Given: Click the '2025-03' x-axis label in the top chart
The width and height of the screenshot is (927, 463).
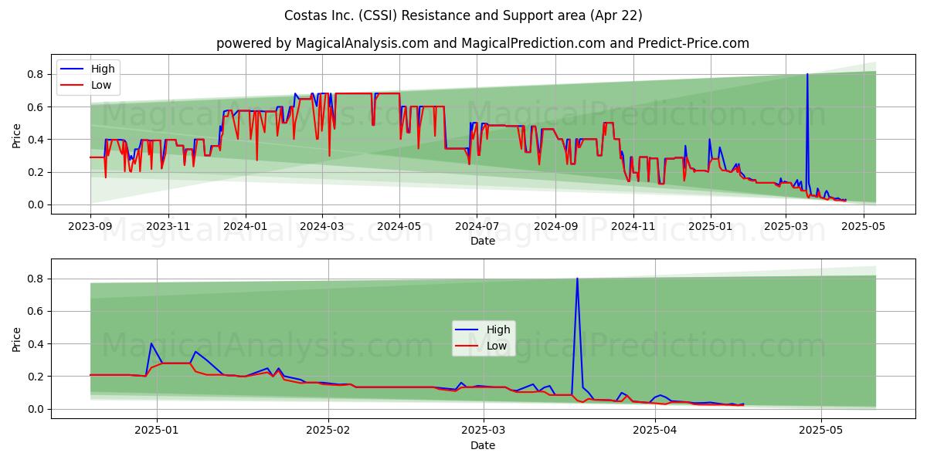Looking at the screenshot, I should coord(786,226).
